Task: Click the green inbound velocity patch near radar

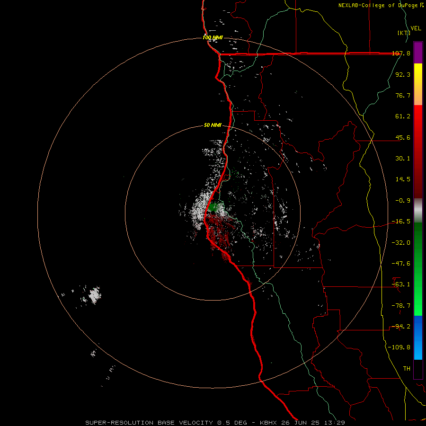Action: pyautogui.click(x=214, y=207)
